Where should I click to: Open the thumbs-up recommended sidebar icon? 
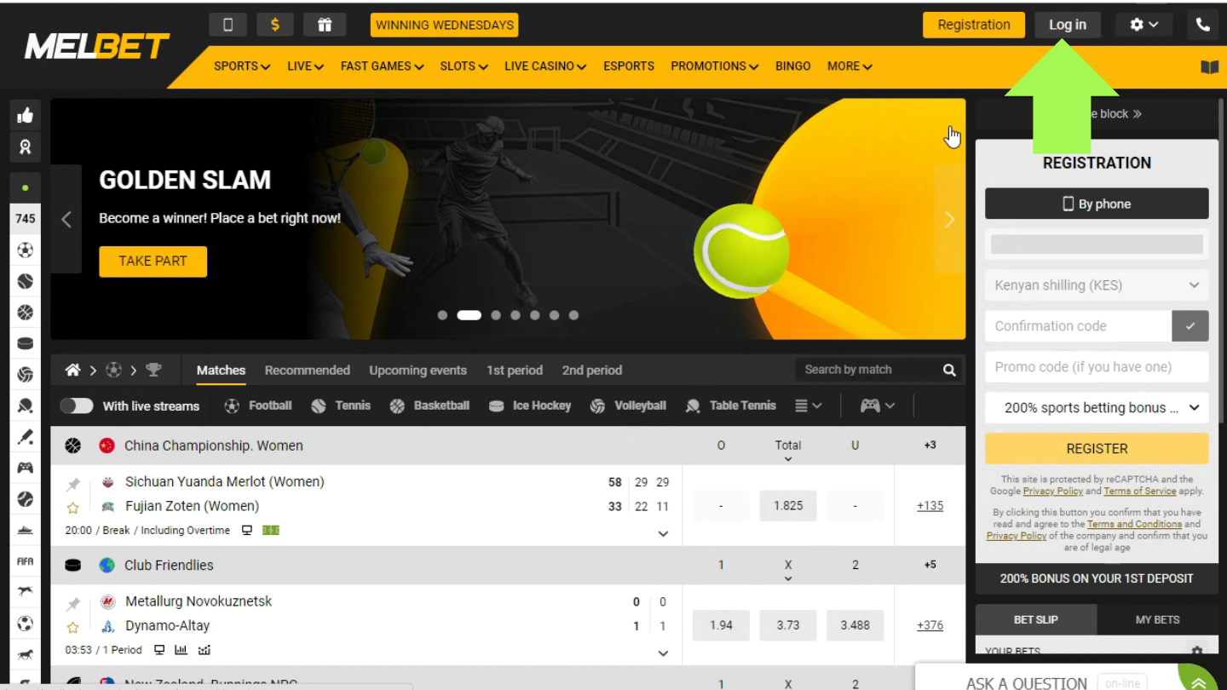pyautogui.click(x=25, y=116)
